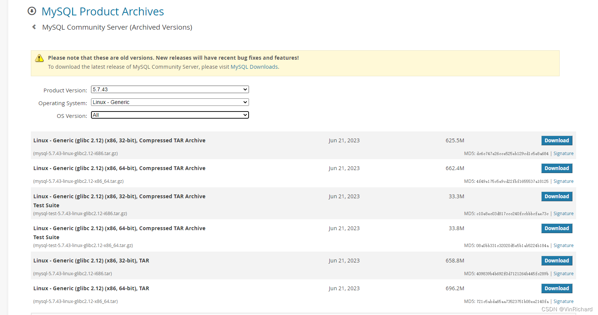The width and height of the screenshot is (598, 315).
Task: Open Signature link for mysql-5.7.43-linux-glibc2.12-i686.tar
Action: [563, 274]
